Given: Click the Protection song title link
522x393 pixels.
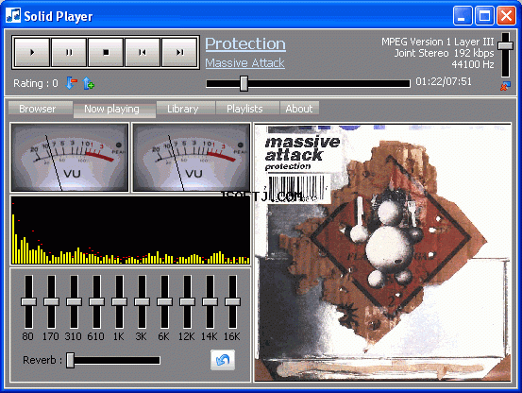Looking at the screenshot, I should pos(245,43).
